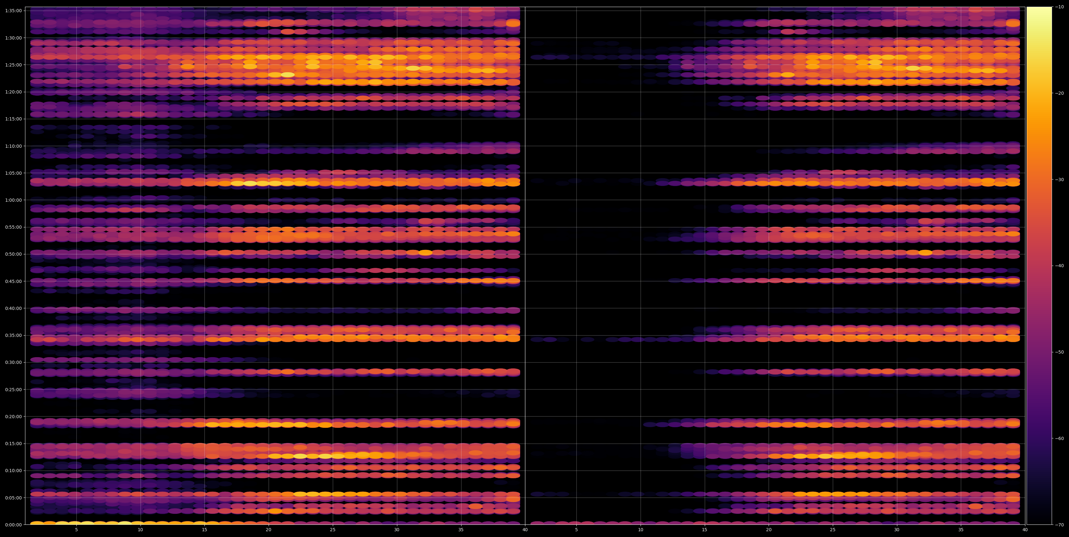Select x-axis label 10 under the right heatmap half

click(641, 530)
